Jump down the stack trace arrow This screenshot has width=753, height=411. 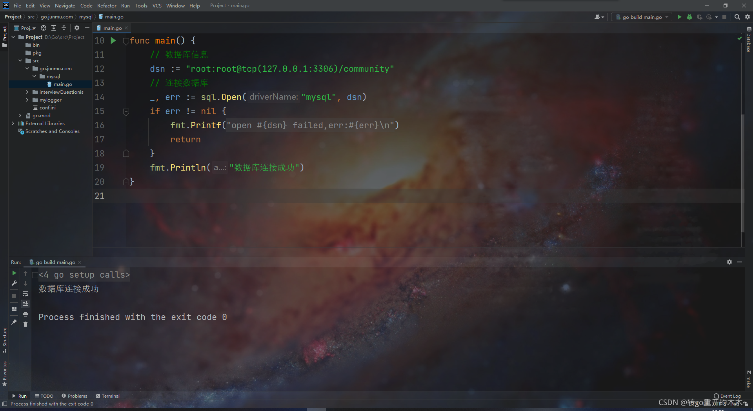[25, 284]
